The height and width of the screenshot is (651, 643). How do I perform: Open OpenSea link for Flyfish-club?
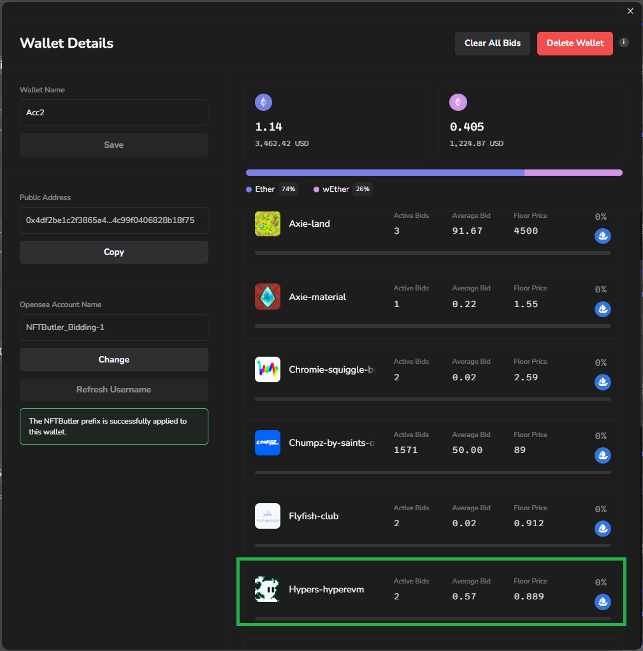[603, 529]
